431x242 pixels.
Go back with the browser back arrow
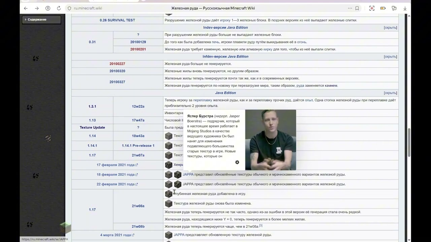point(26,8)
